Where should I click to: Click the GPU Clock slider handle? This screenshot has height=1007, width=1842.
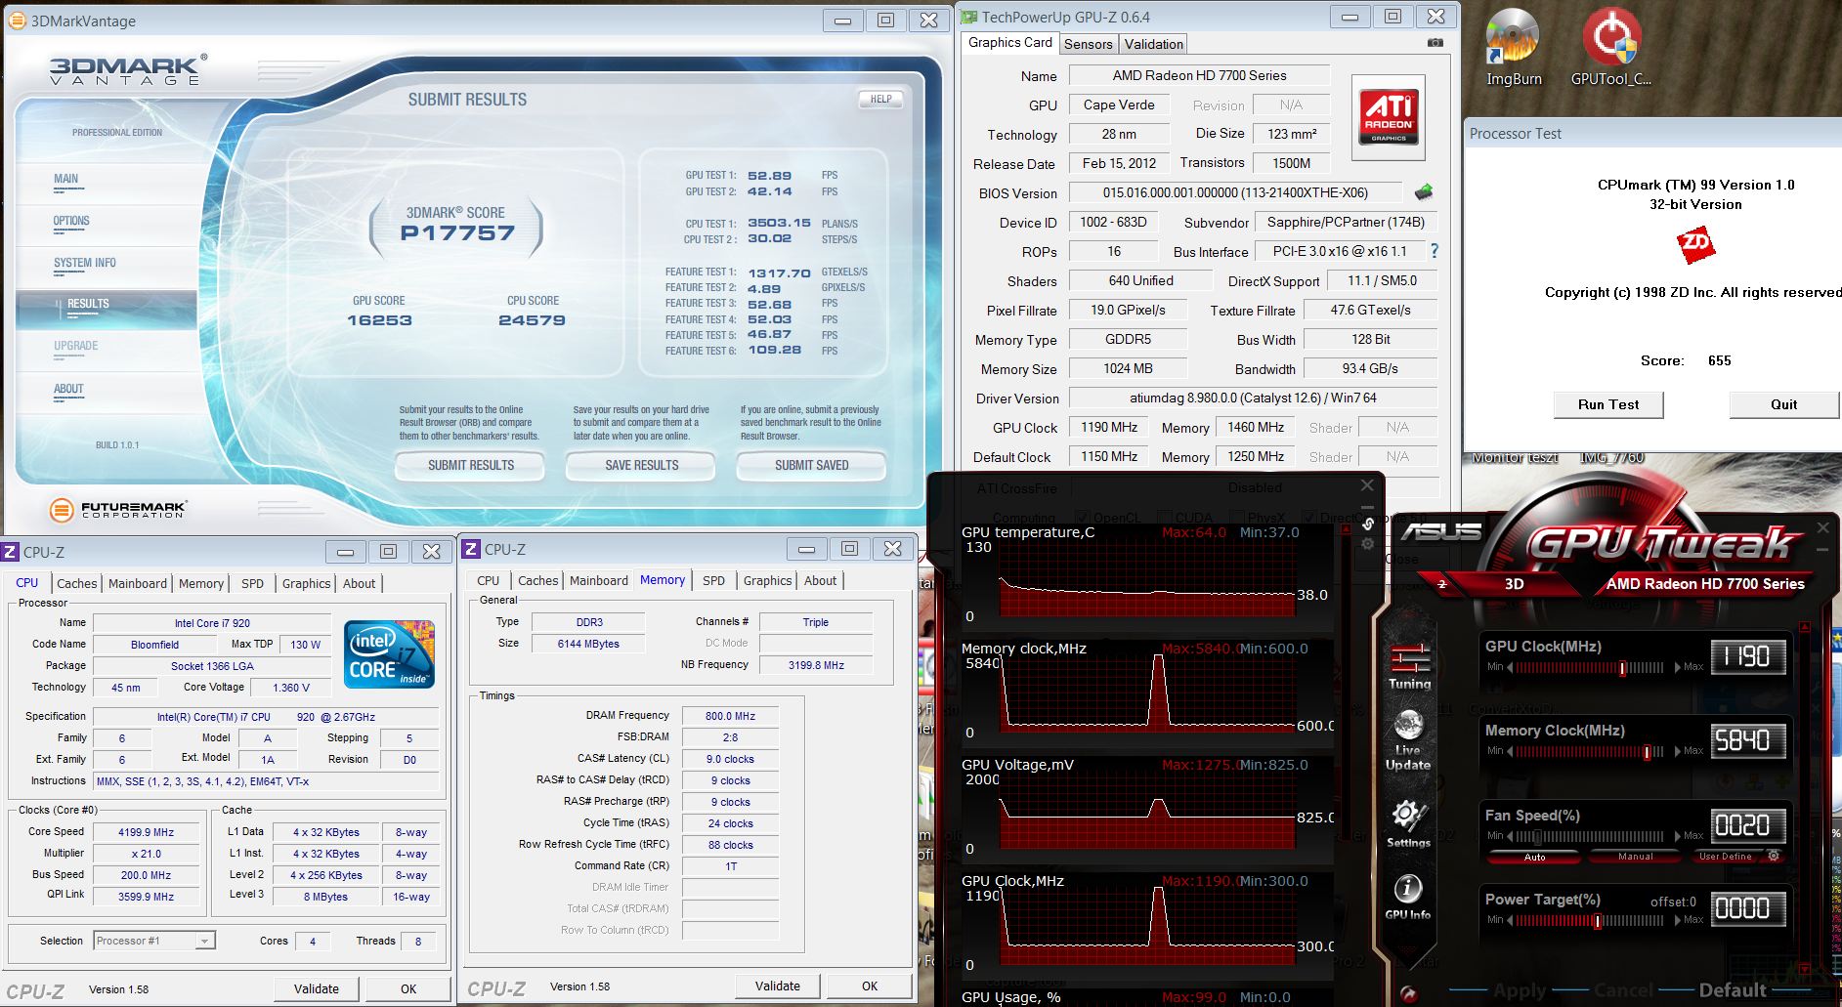pyautogui.click(x=1622, y=668)
